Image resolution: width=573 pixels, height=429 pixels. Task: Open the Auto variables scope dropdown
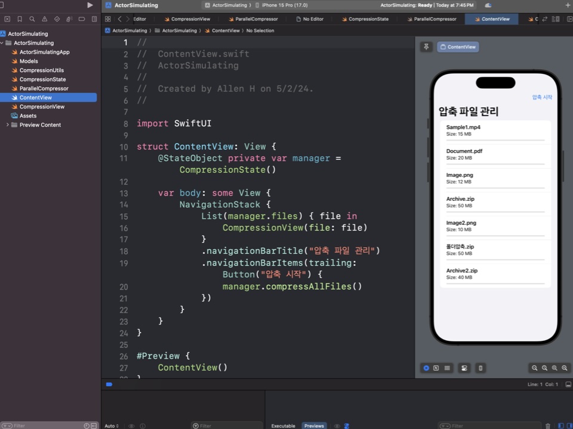click(112, 426)
